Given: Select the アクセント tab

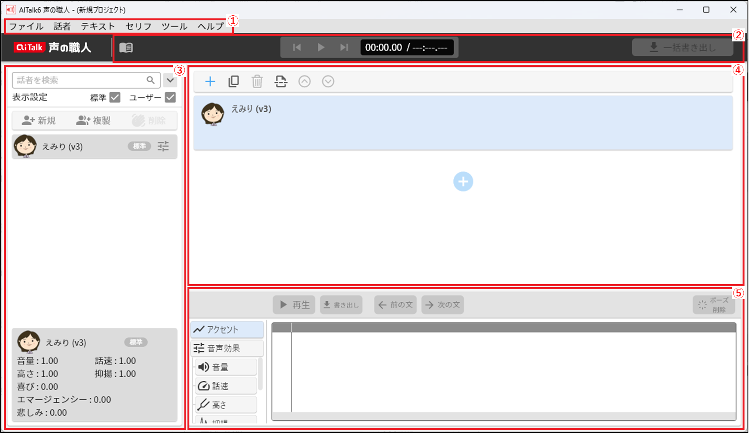Looking at the screenshot, I should (227, 329).
